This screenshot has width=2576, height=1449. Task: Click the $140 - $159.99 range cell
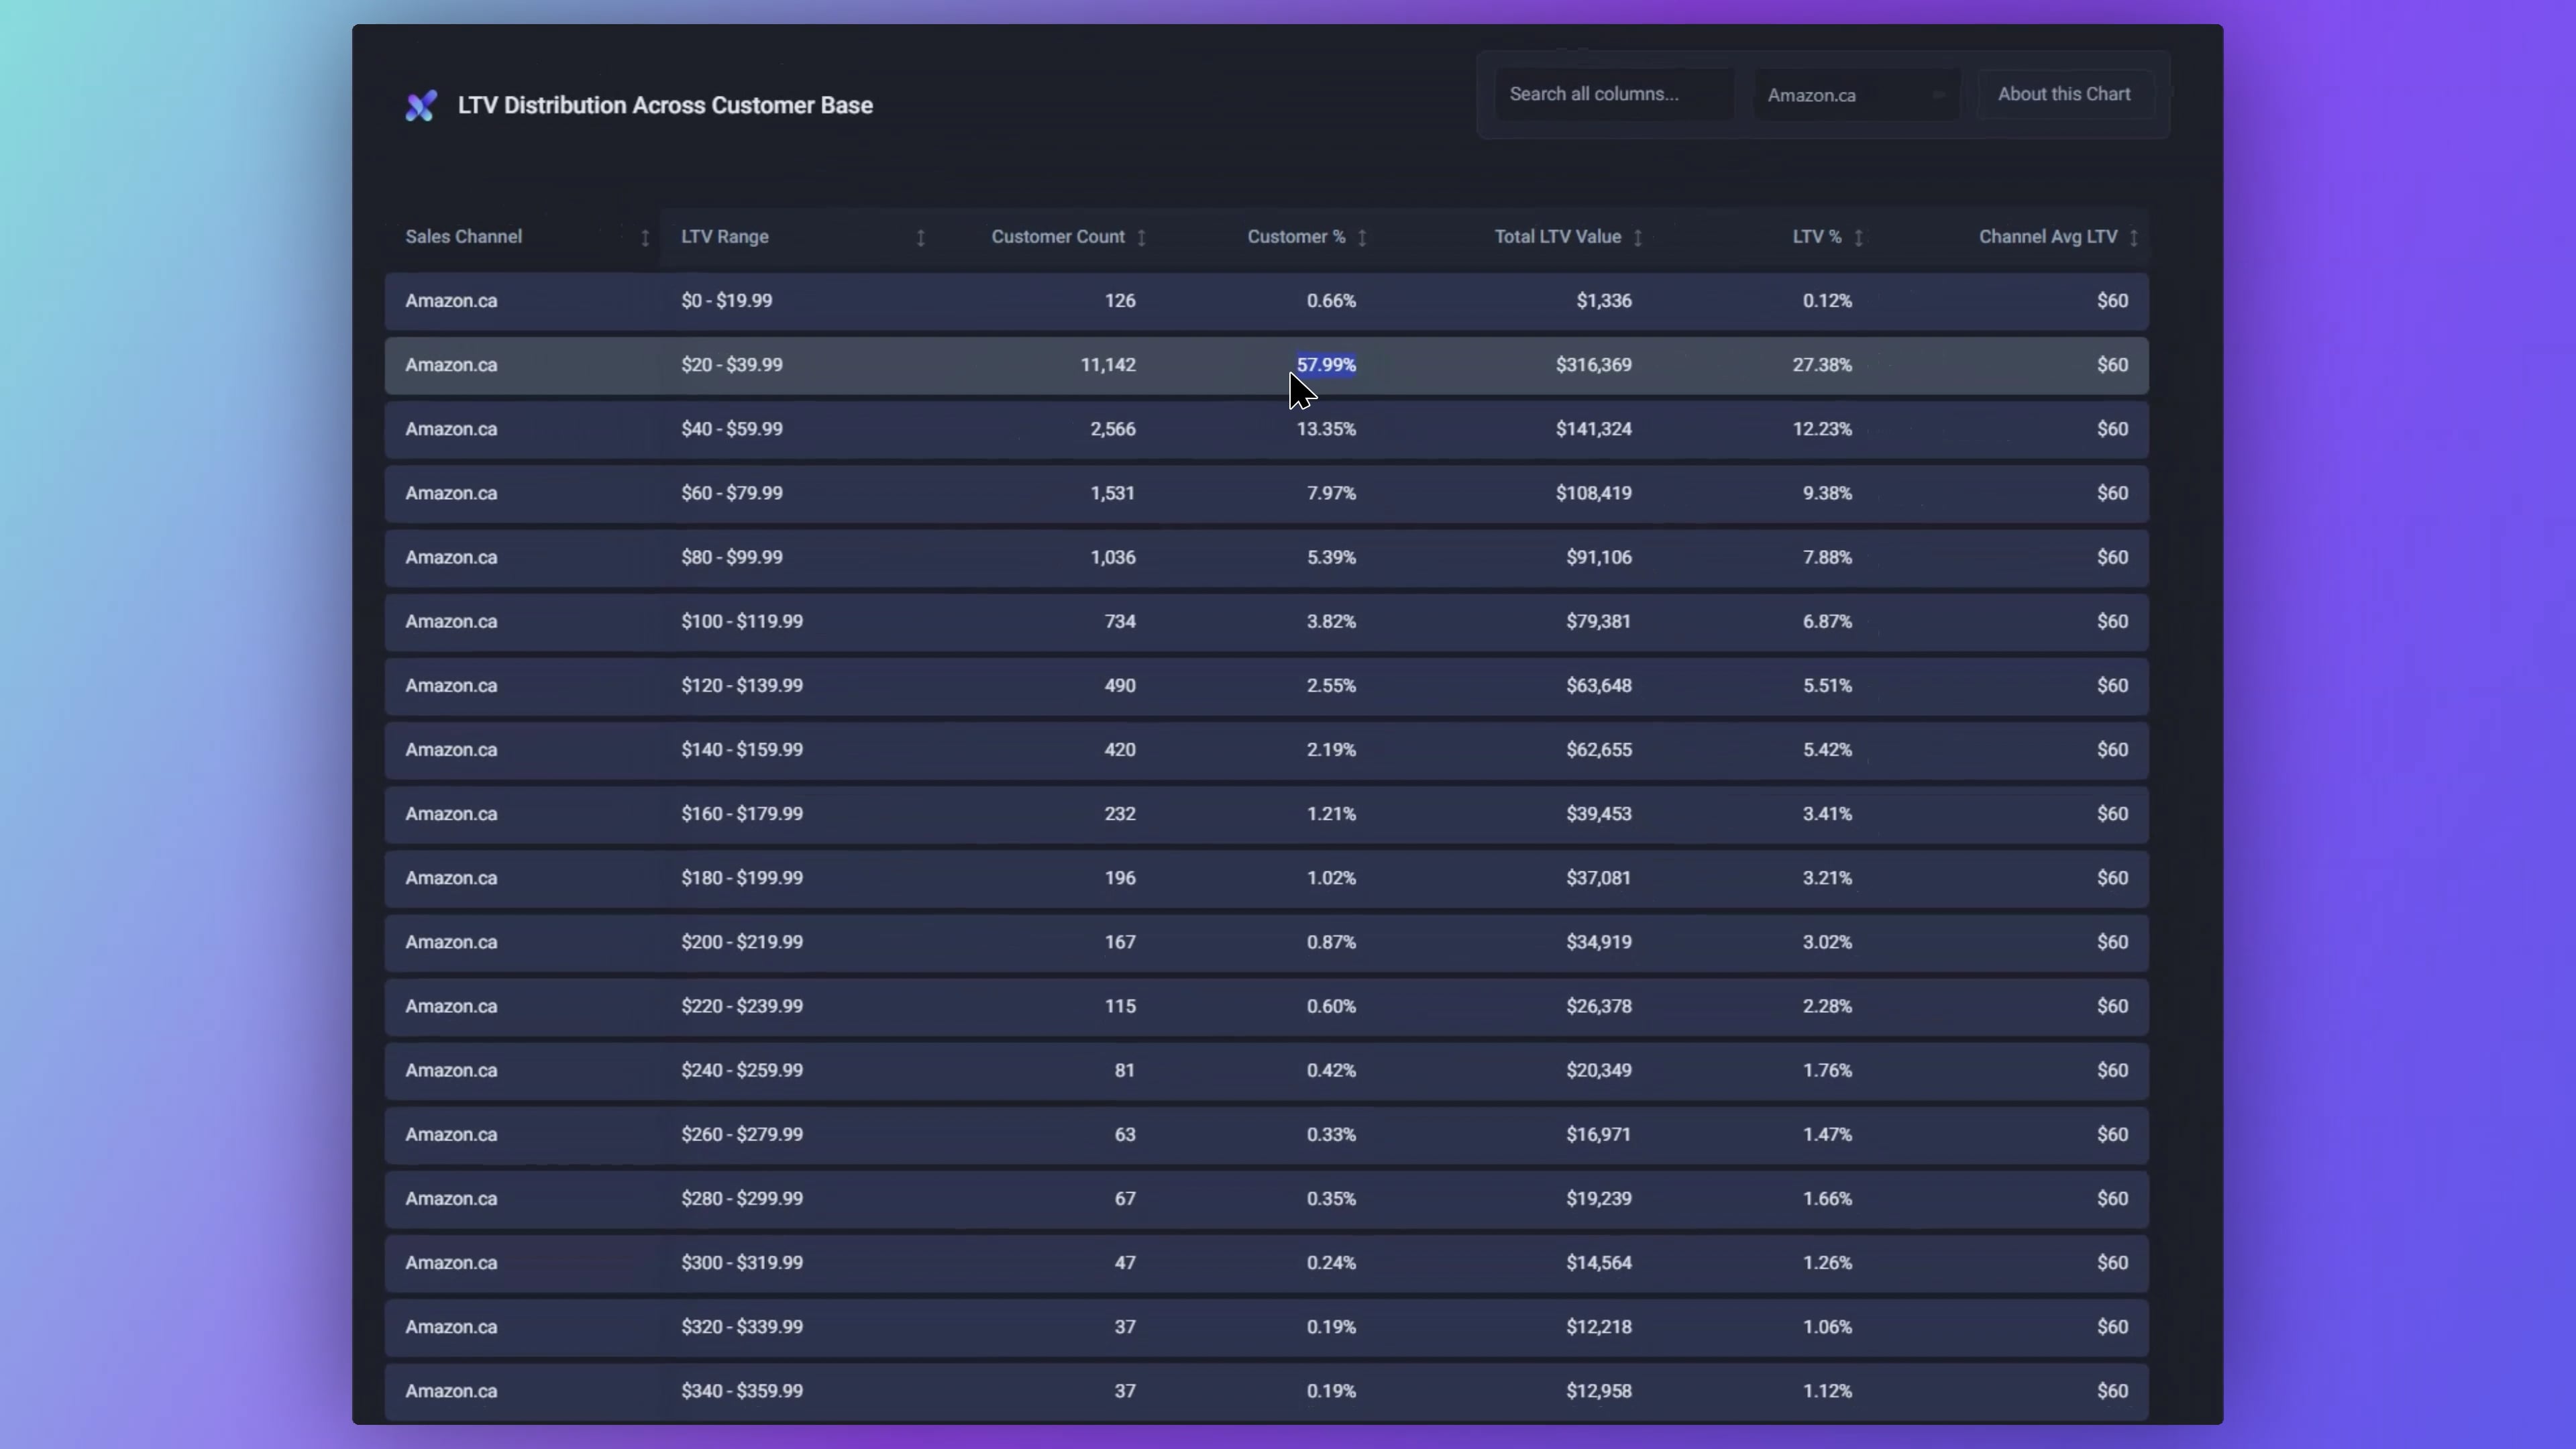(x=742, y=749)
